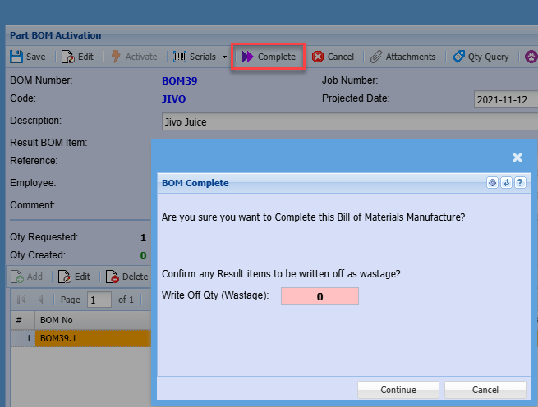Viewport: 538px width, 407px height.
Task: Click the red Cancel toolbar button
Action: pos(333,57)
